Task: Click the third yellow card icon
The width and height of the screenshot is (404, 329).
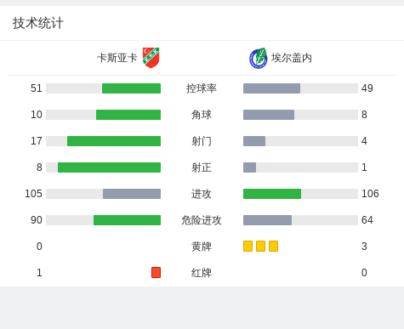Action: (x=273, y=246)
